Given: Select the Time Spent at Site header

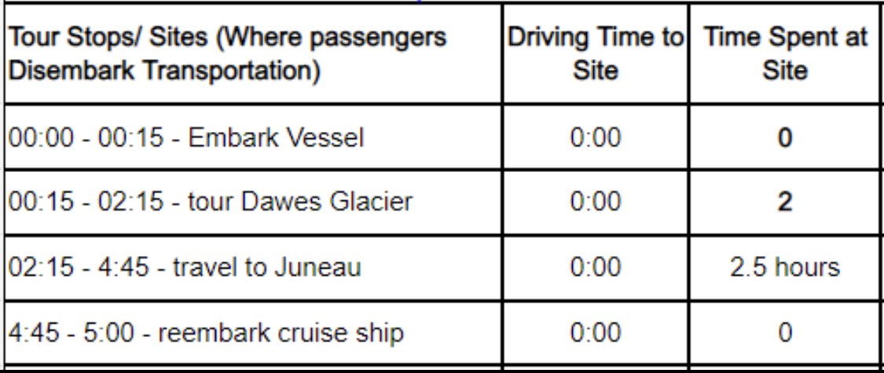Looking at the screenshot, I should tap(785, 53).
